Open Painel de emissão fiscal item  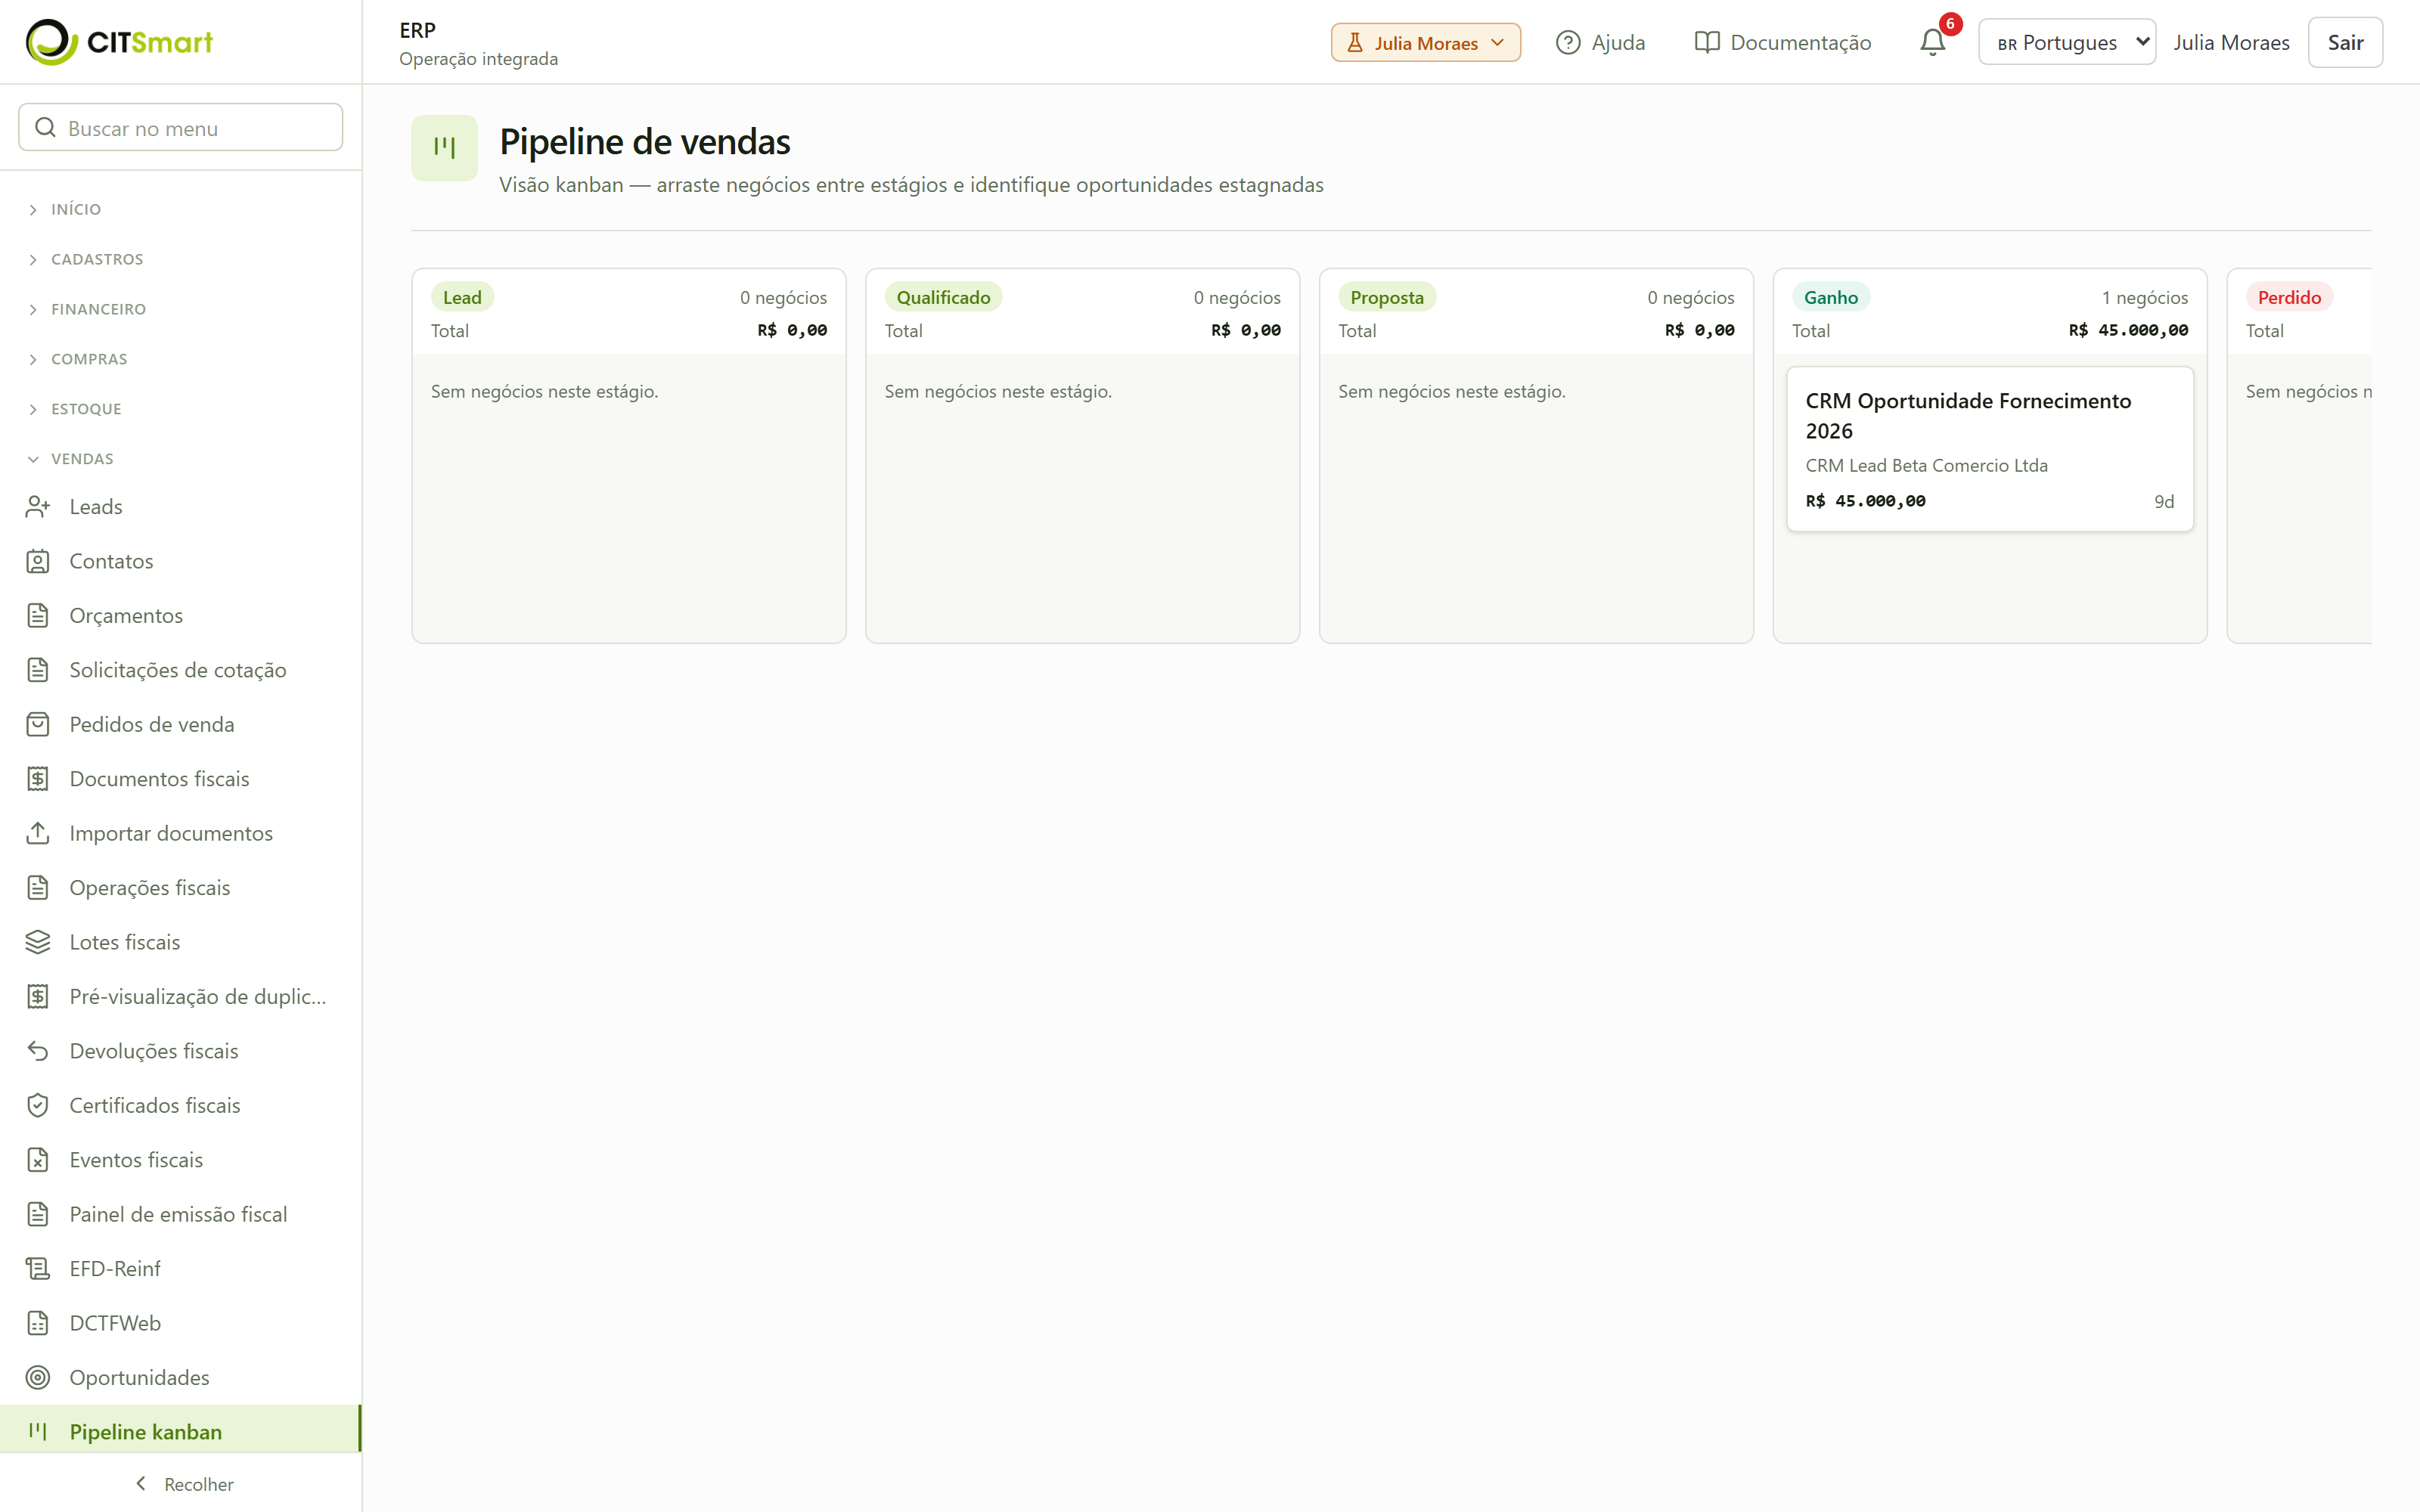click(180, 1214)
